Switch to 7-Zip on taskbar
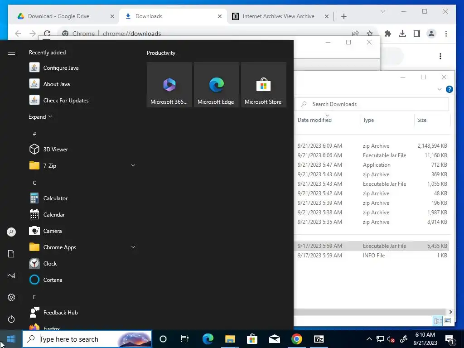Viewport: 464px width, 348px height. (x=319, y=339)
